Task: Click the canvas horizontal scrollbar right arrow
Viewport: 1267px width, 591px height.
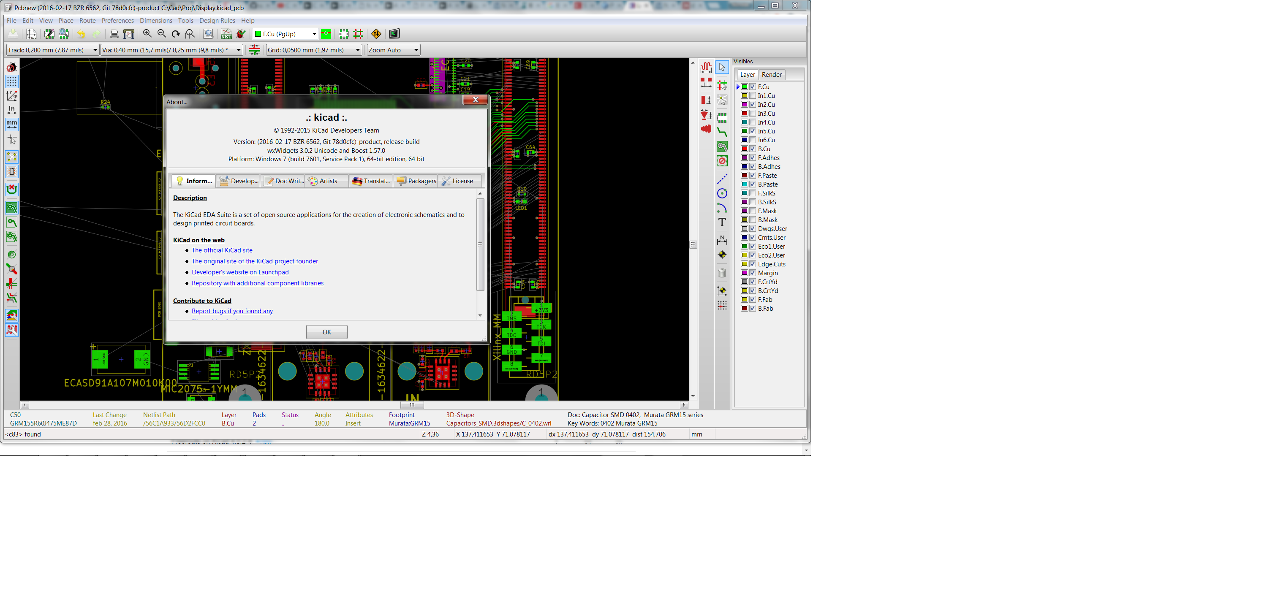Action: (684, 405)
